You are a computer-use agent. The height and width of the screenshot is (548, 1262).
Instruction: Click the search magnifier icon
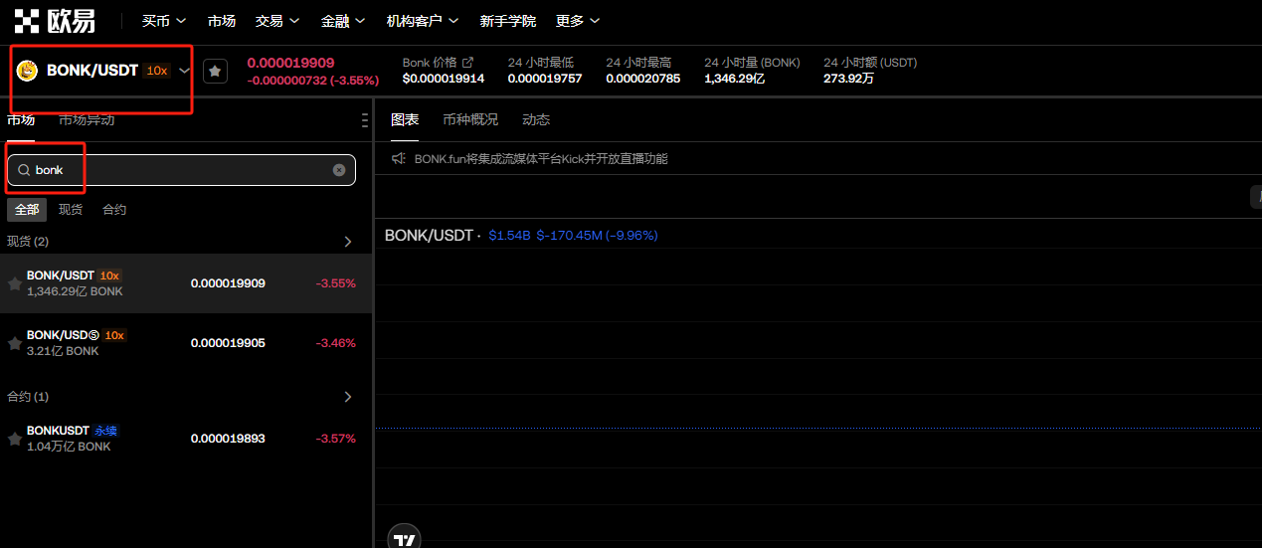tap(24, 170)
